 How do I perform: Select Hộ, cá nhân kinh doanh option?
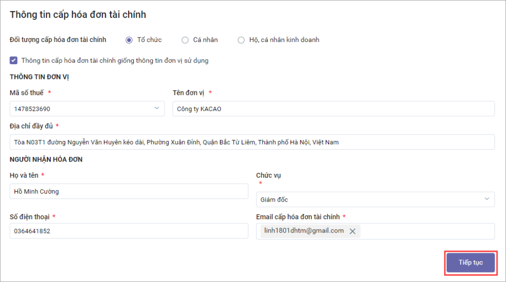point(241,40)
